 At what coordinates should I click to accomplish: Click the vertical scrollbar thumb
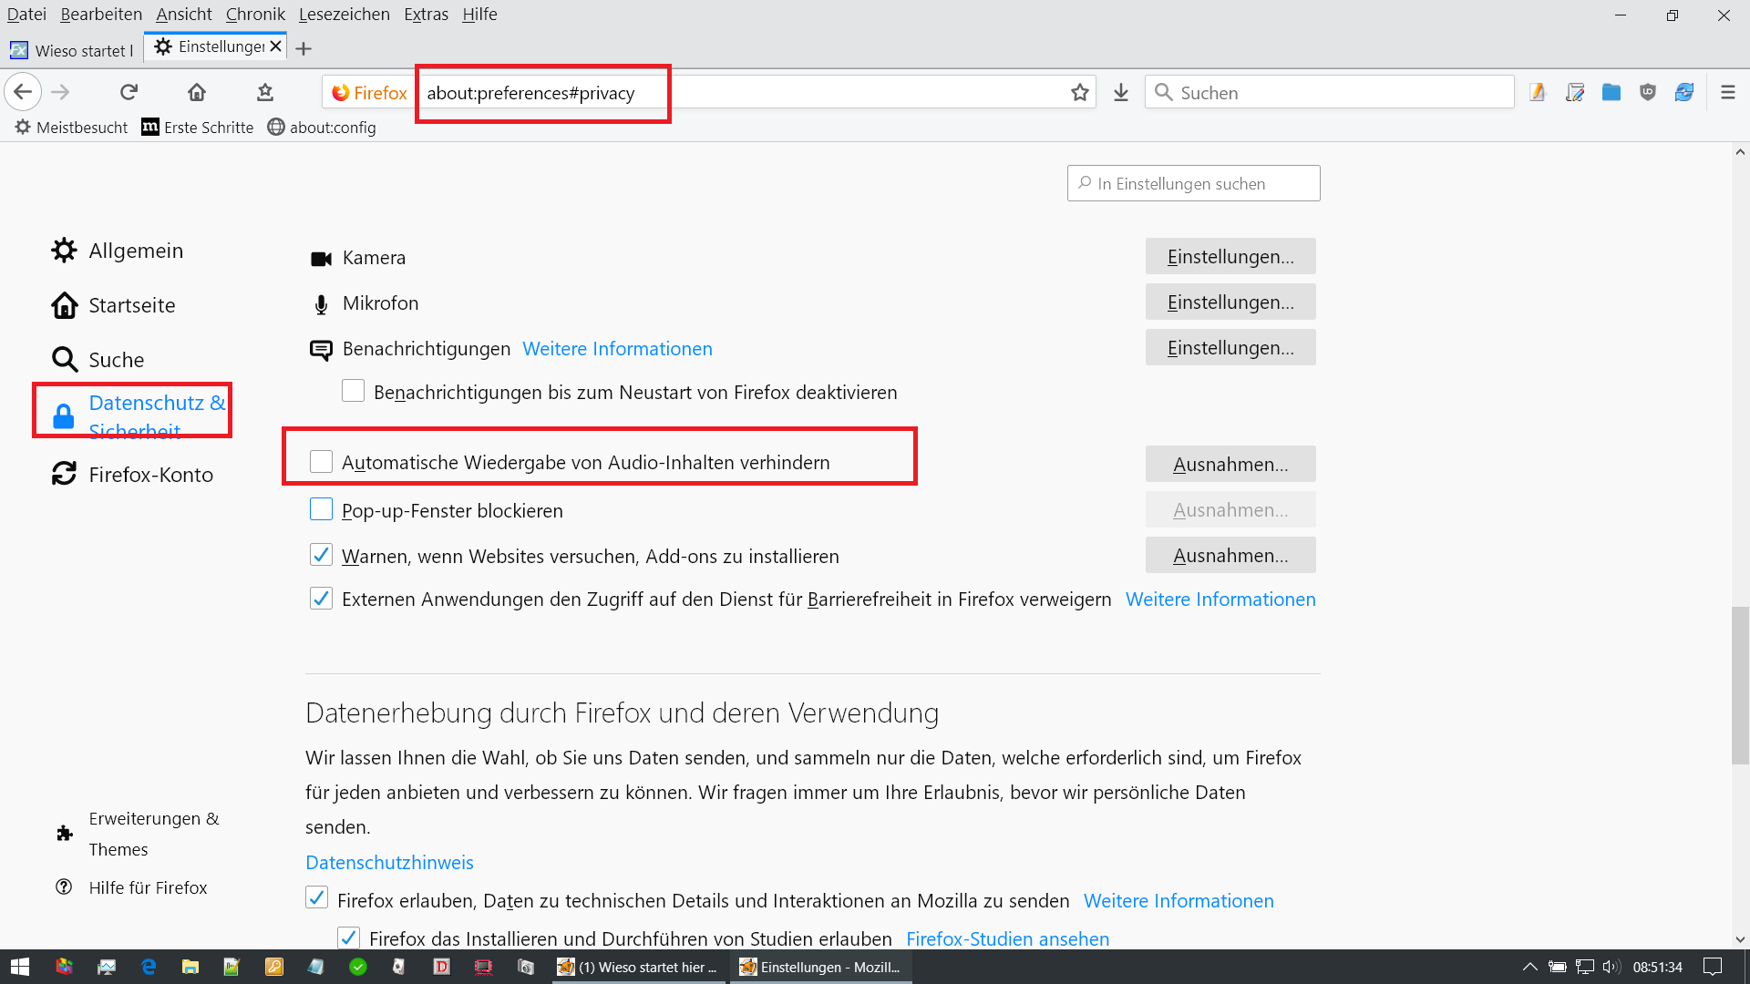[x=1740, y=683]
